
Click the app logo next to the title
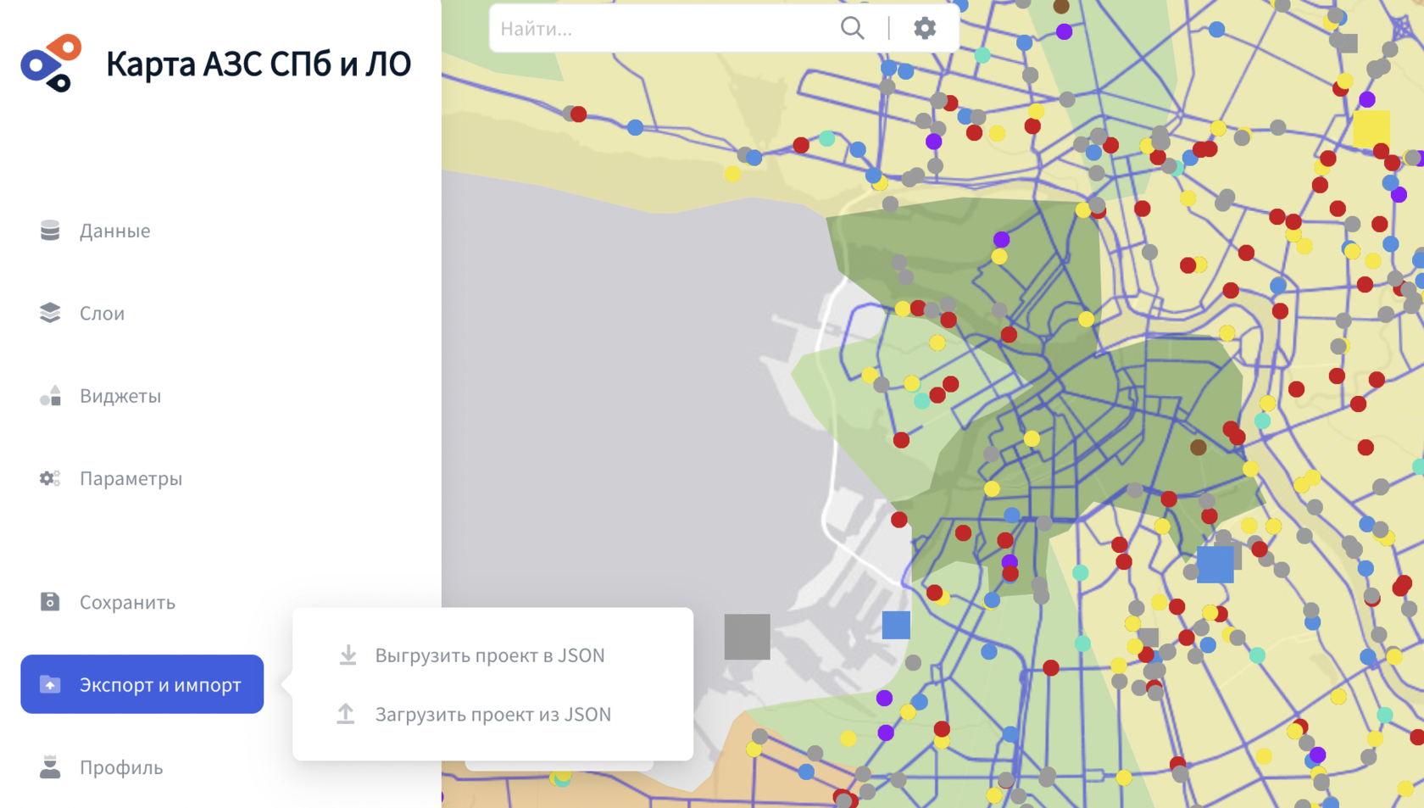click(x=51, y=64)
